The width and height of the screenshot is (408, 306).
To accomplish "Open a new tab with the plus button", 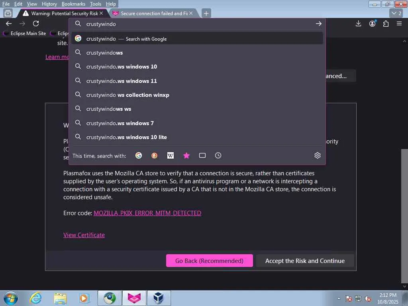I will pyautogui.click(x=206, y=13).
